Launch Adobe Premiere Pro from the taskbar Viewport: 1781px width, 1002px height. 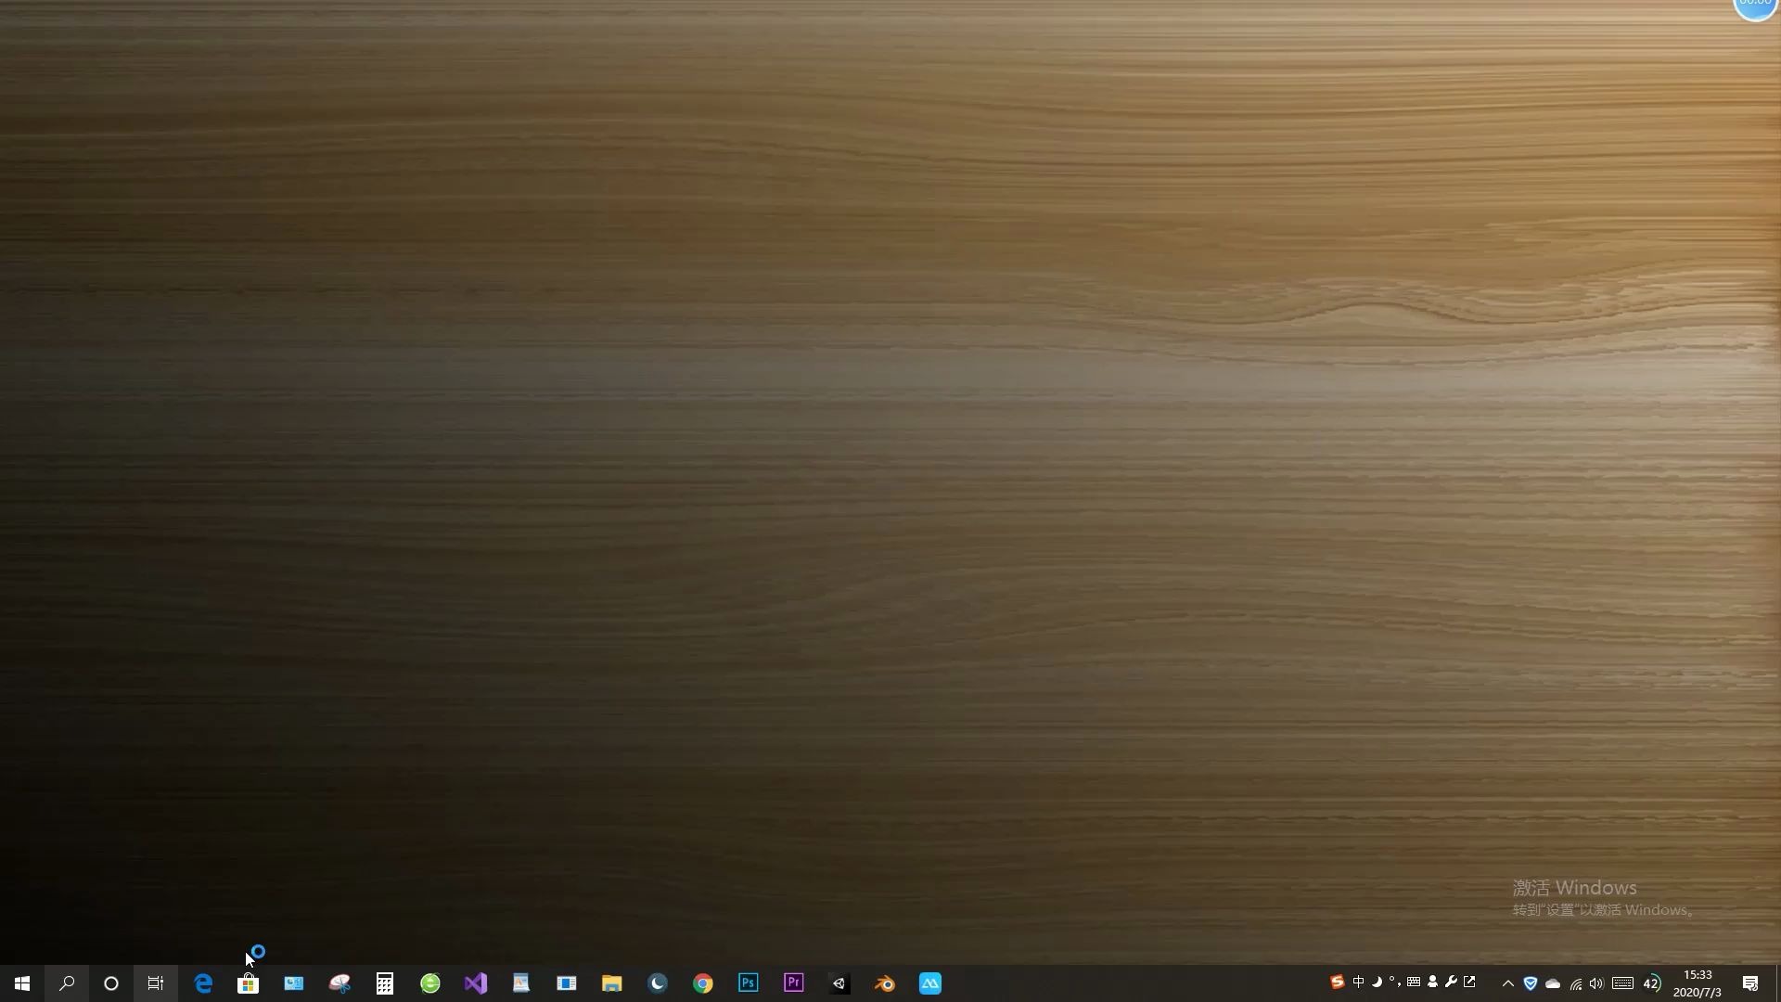pyautogui.click(x=794, y=983)
